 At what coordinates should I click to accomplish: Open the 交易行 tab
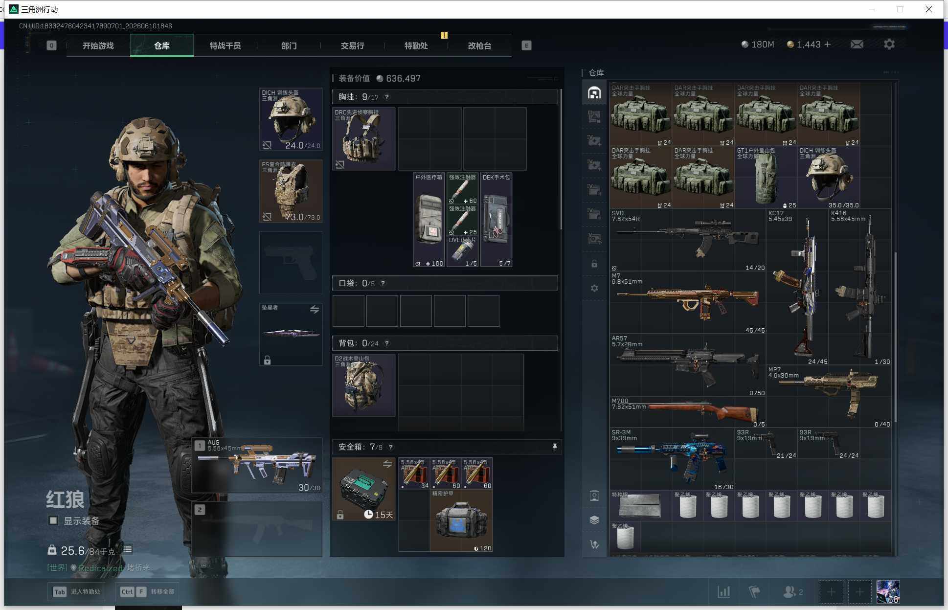tap(353, 45)
